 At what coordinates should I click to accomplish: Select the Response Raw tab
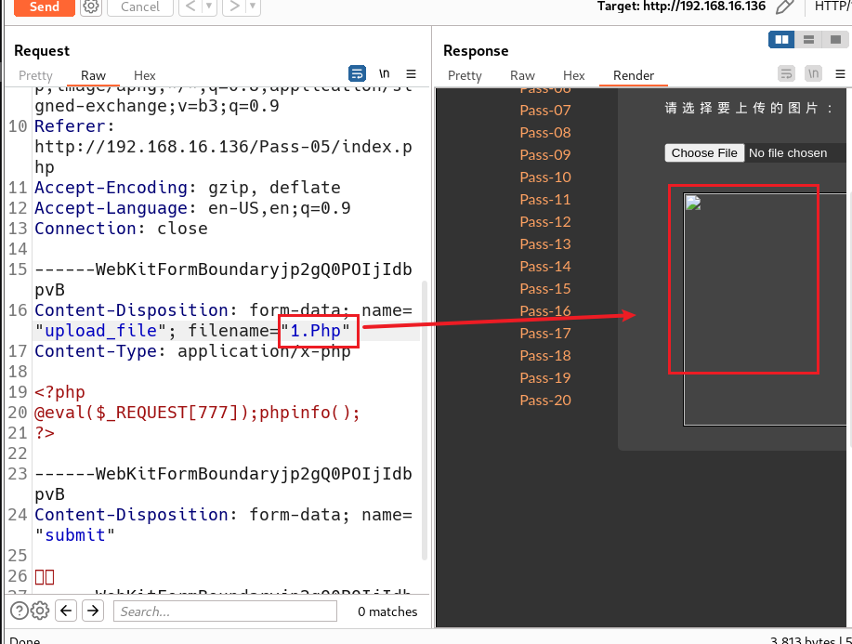pyautogui.click(x=522, y=75)
